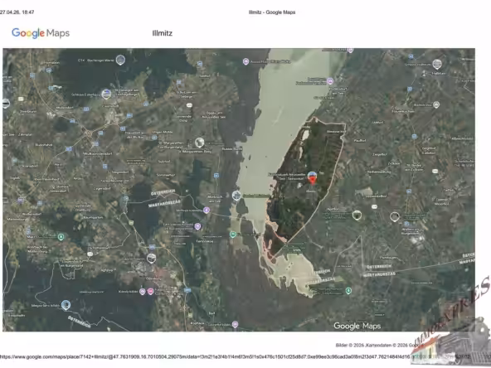Select the Mörbisch am See town label
491x368 pixels.
point(215,199)
